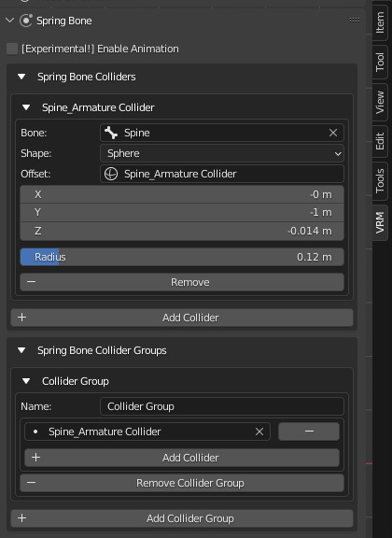Switch to the Edit sidebar tab
This screenshot has width=392, height=538.
click(380, 141)
